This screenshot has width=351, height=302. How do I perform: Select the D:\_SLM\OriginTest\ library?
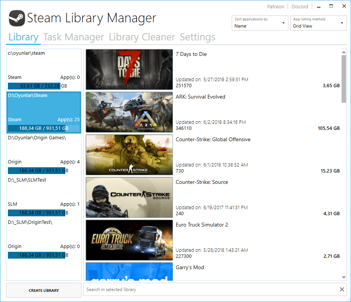44,239
